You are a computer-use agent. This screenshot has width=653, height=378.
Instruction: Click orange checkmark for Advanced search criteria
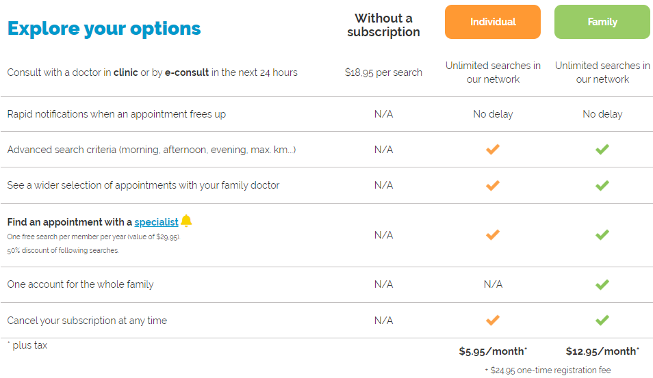(x=493, y=149)
